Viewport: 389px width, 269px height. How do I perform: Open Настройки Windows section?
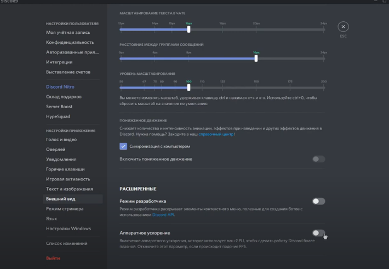click(x=68, y=229)
